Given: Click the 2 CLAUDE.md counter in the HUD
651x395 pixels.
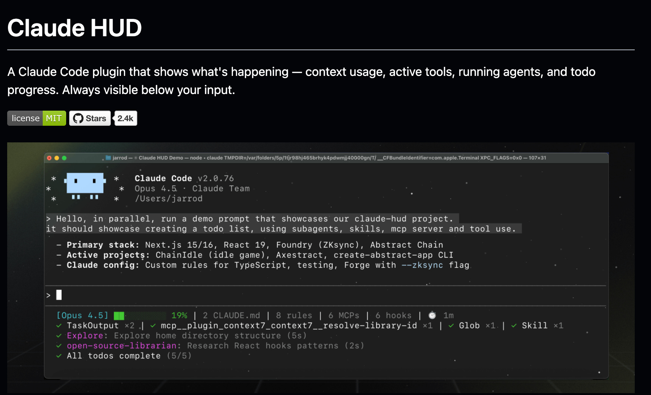Looking at the screenshot, I should pos(231,315).
